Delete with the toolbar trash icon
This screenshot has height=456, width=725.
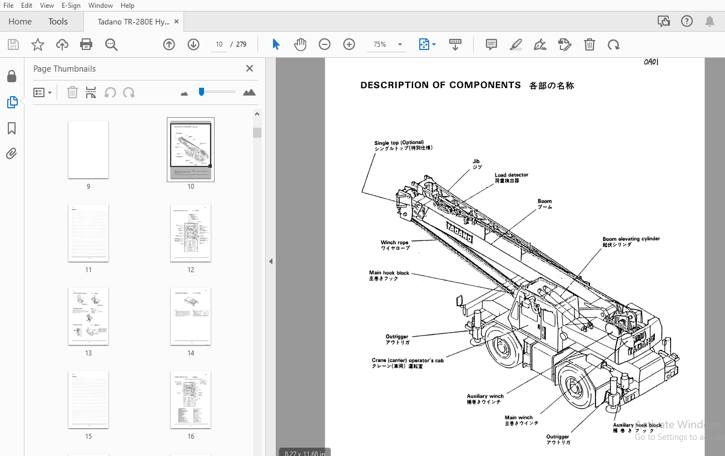tap(589, 44)
